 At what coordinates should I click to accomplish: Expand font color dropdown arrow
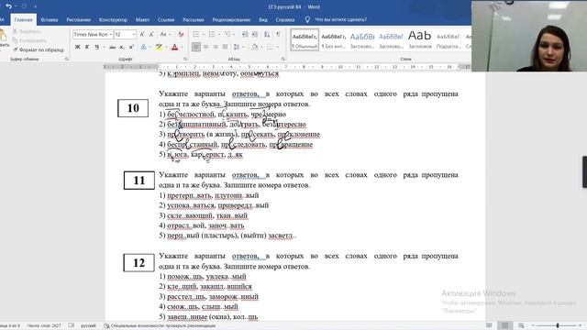coord(182,47)
